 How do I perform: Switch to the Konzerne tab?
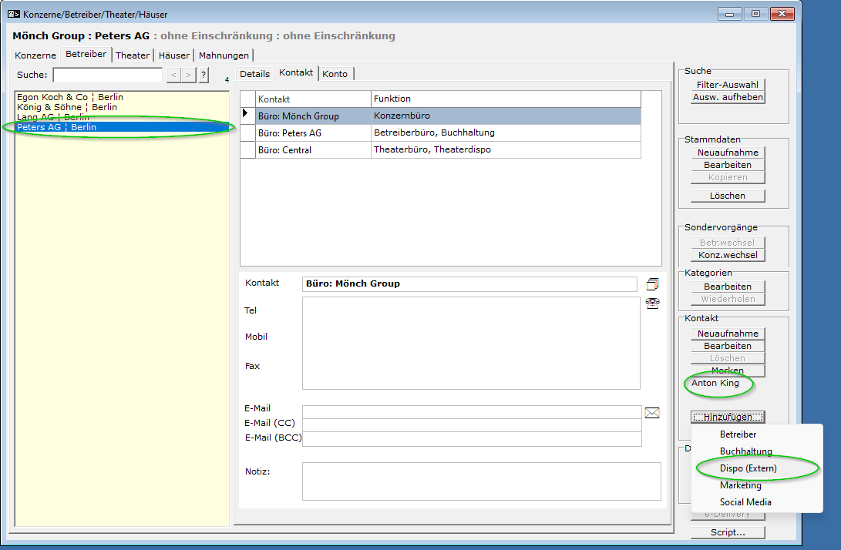click(x=35, y=55)
